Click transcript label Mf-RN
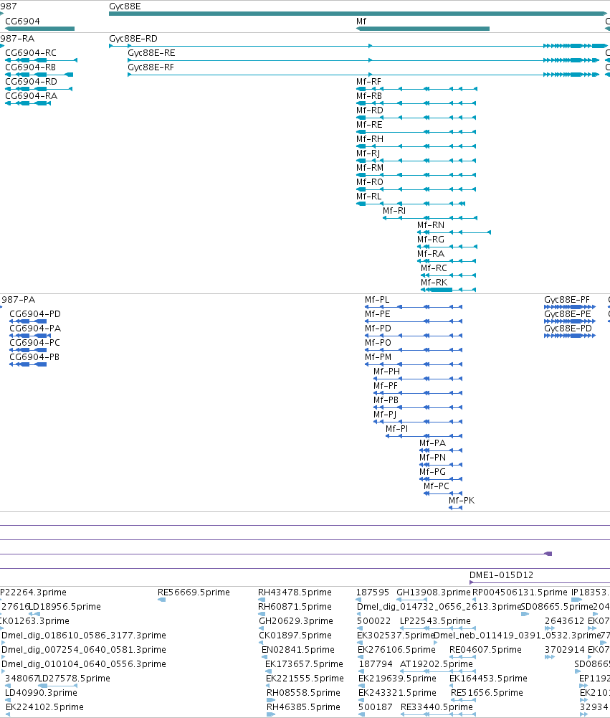Screen dimensions: 610x718 (x=431, y=225)
